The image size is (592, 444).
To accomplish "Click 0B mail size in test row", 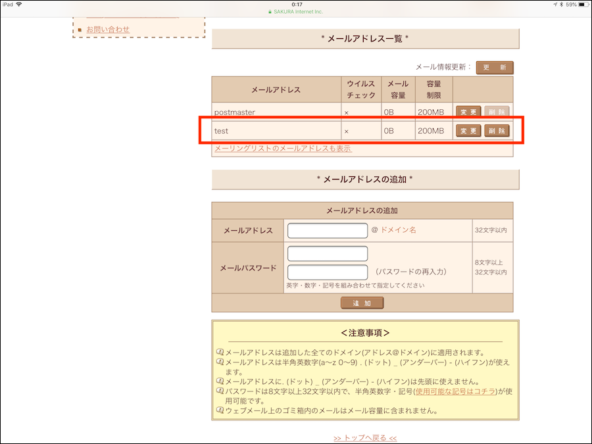I will (389, 131).
